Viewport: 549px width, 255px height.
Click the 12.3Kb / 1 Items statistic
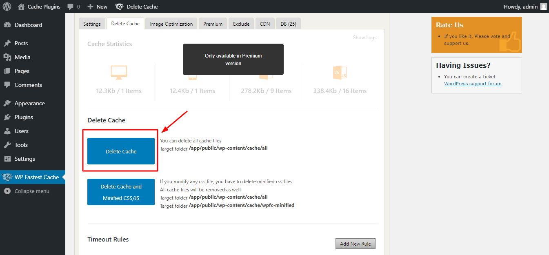(x=119, y=91)
